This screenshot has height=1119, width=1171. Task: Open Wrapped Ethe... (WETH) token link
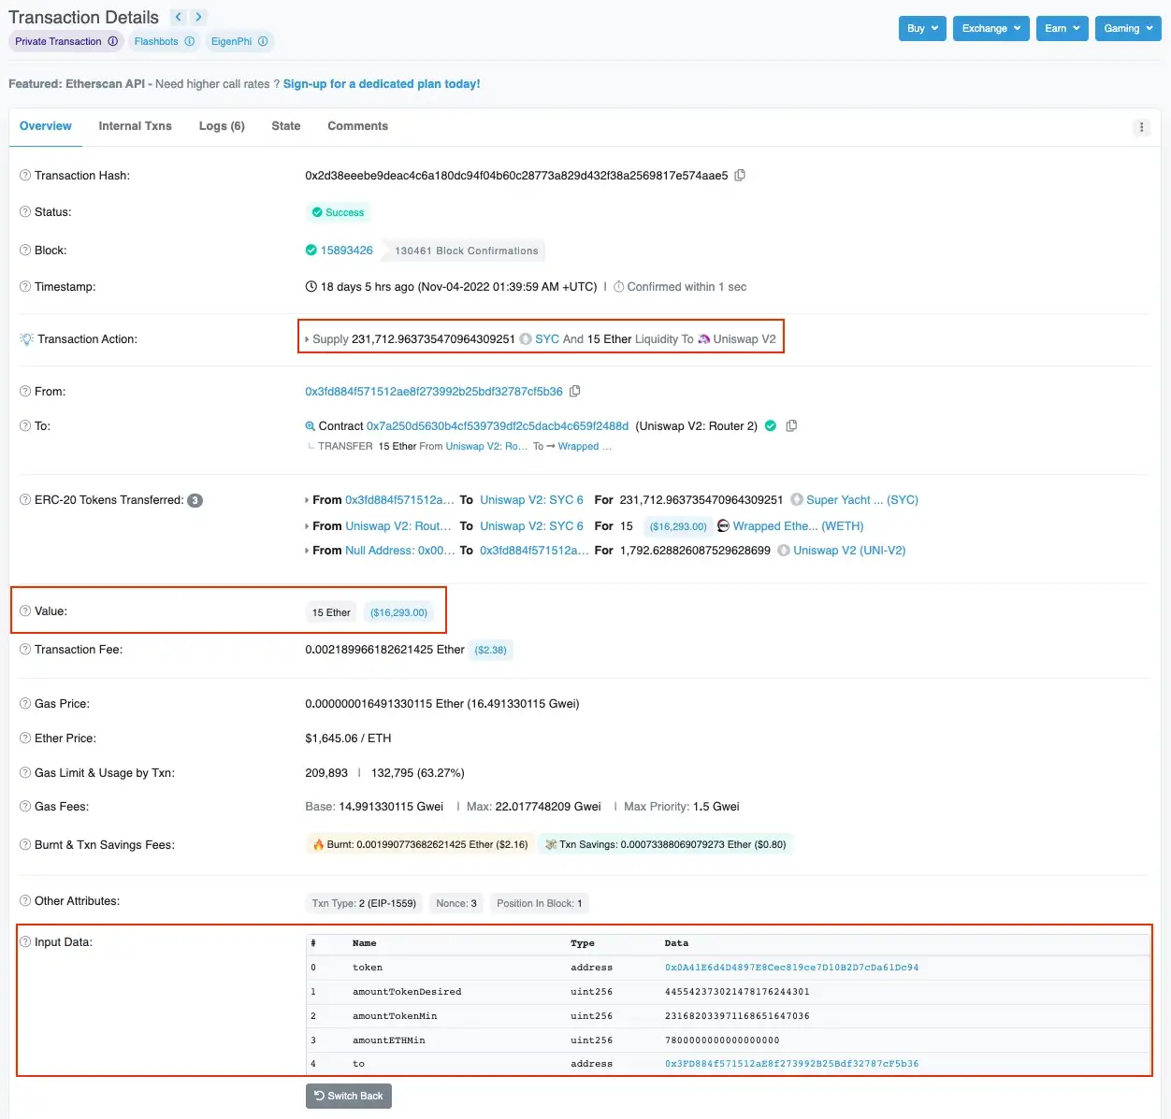click(x=798, y=525)
